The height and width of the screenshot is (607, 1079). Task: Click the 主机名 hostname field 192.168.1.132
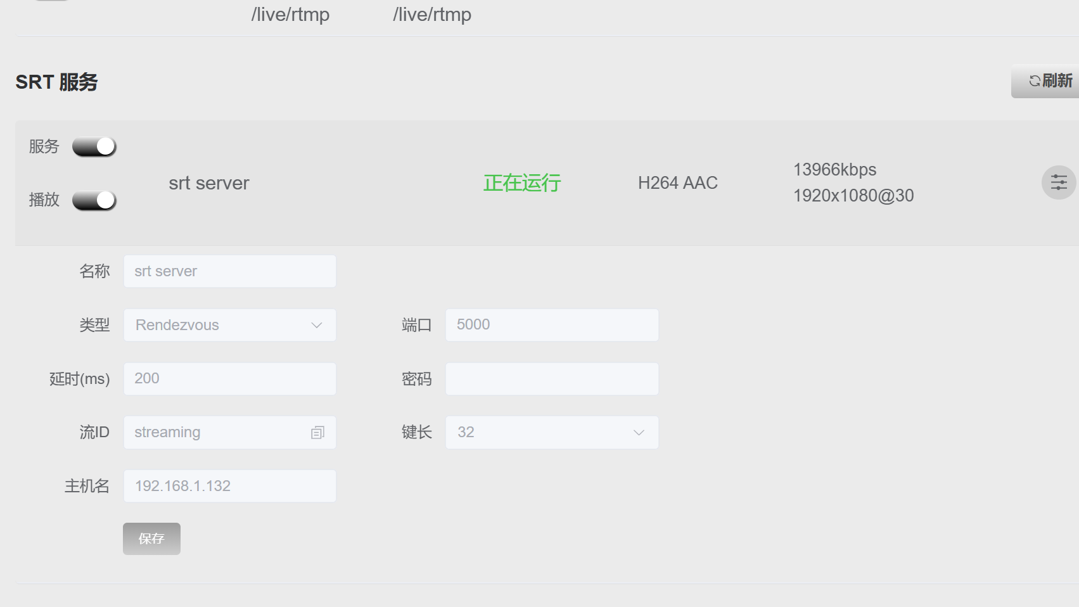(230, 486)
